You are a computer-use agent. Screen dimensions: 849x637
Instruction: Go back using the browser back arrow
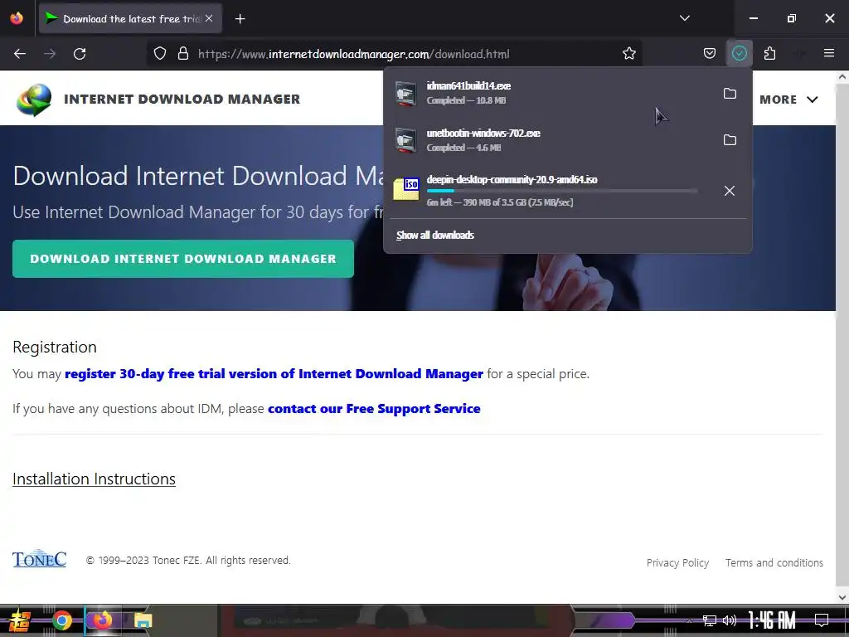[20, 54]
